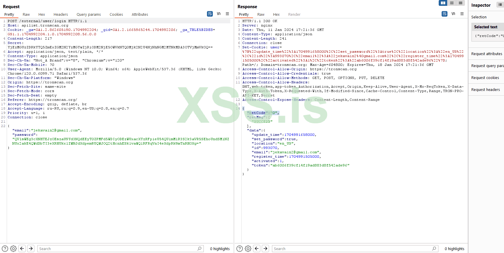This screenshot has height=253, width=504.
Task: Focus the Request panel search field
Action: click(120, 249)
